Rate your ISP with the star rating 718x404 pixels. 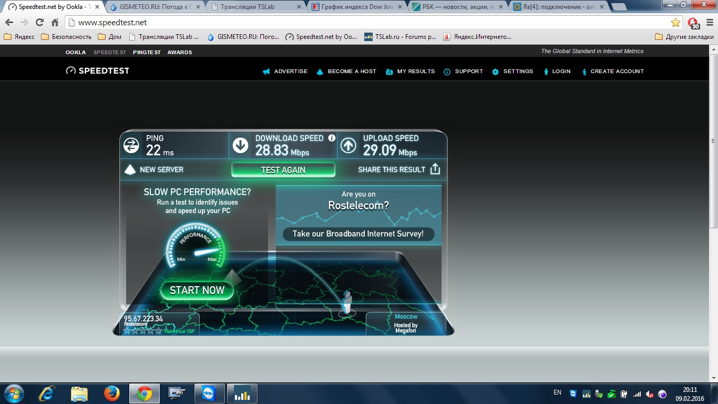tap(143, 331)
